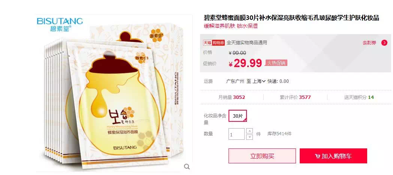
Task: Select the 30片 net content option
Action: click(238, 116)
